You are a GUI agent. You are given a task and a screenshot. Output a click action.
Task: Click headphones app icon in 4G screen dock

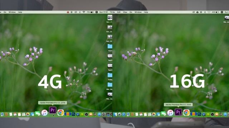tap(68, 113)
